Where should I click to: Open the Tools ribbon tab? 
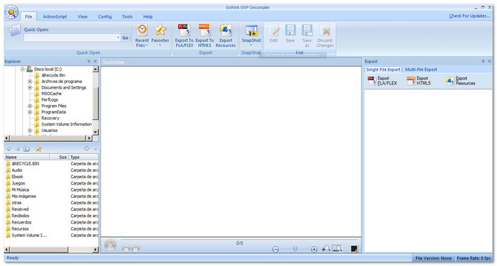(x=127, y=16)
